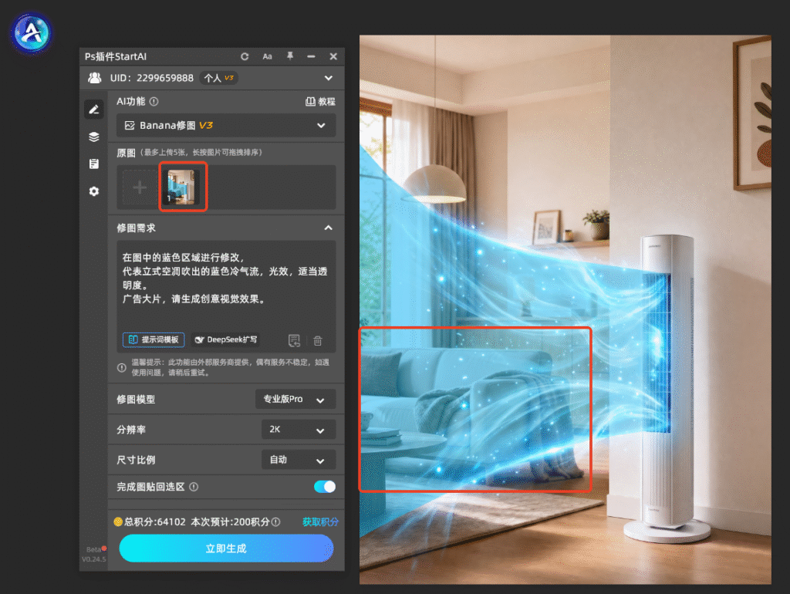Change font size with Aa icon
Viewport: 790px width, 594px height.
[x=267, y=56]
